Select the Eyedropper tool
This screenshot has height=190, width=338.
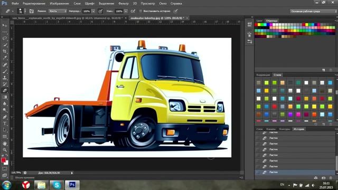(5, 58)
